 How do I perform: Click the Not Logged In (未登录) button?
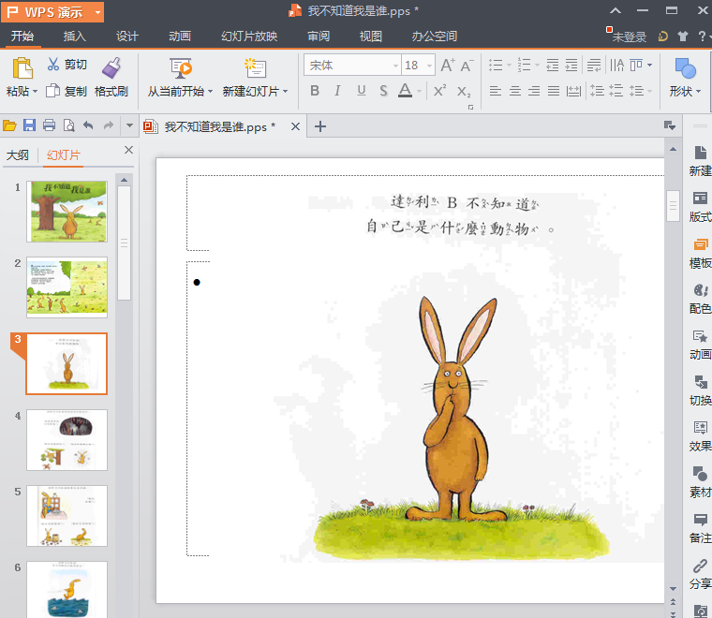coord(628,37)
